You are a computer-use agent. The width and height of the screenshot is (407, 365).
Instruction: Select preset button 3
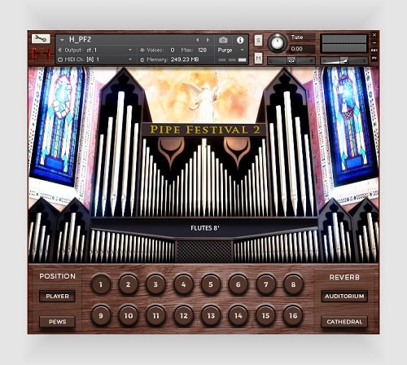[155, 284]
